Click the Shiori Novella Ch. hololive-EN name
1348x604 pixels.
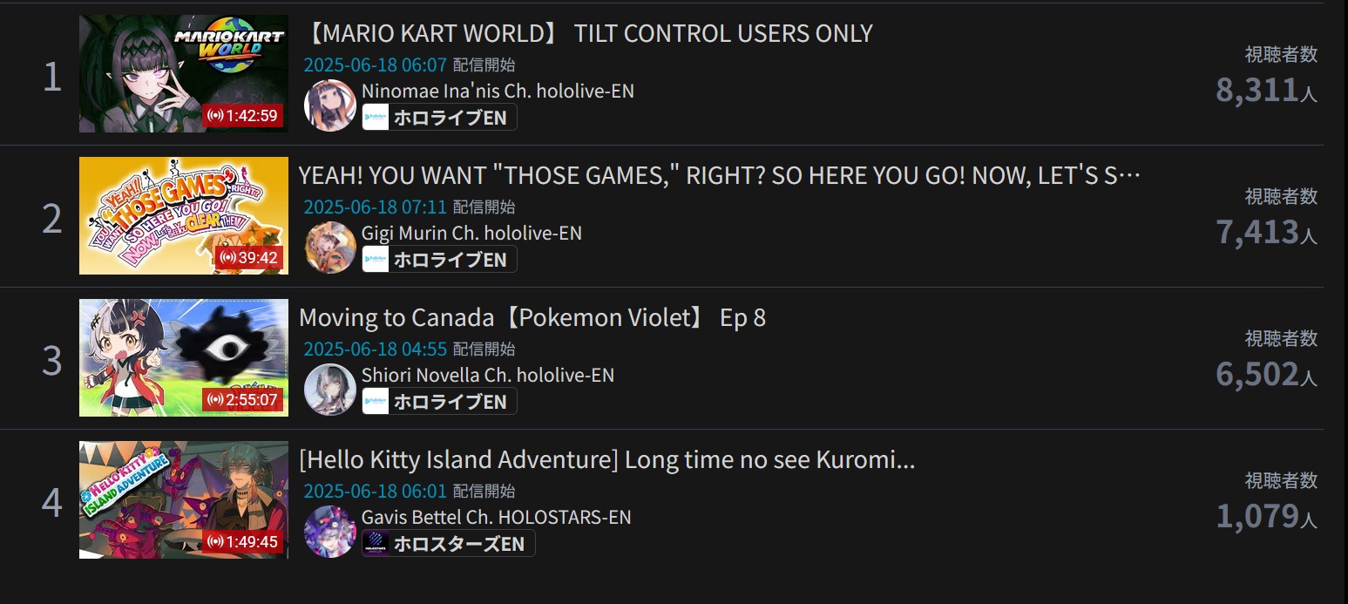tap(488, 376)
